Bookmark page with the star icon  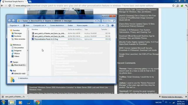pyautogui.click(x=173, y=6)
